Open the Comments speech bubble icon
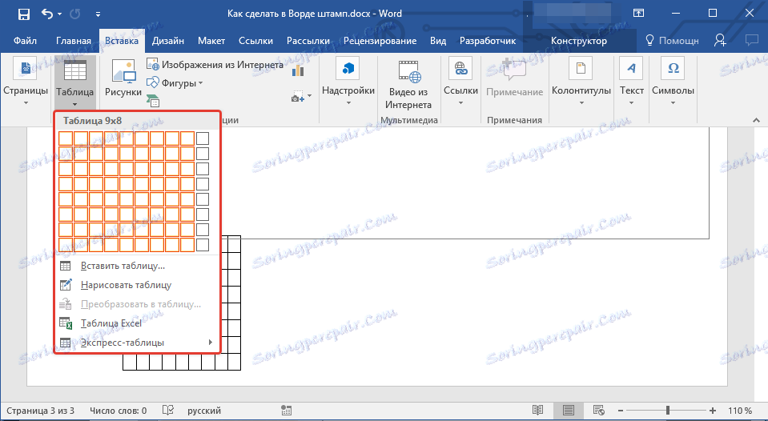Screen dimensions: 768x421 (x=752, y=41)
